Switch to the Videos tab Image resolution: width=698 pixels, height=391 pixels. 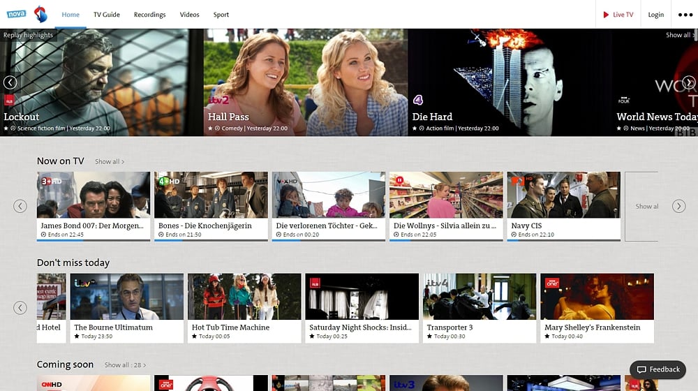coord(189,15)
